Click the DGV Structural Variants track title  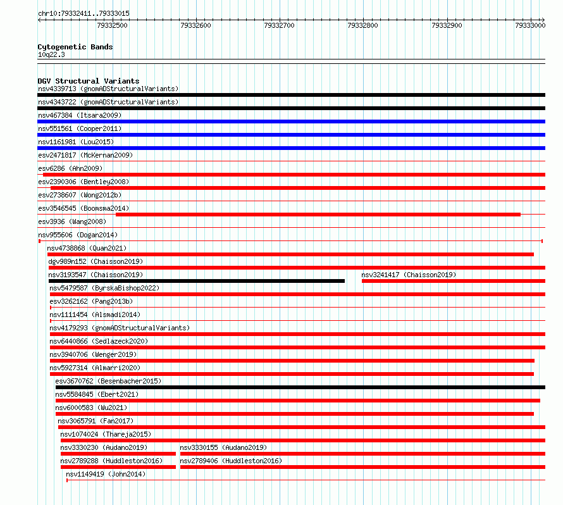point(89,81)
